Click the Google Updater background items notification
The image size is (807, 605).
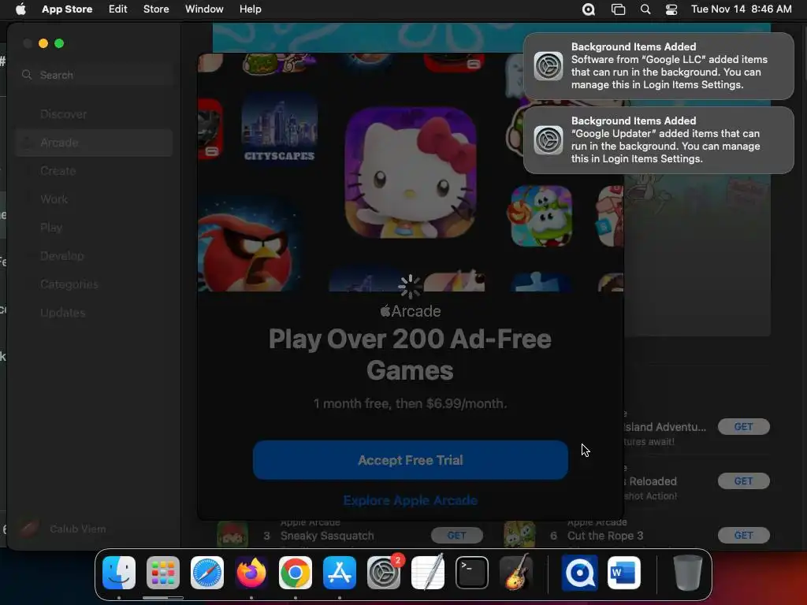(658, 140)
